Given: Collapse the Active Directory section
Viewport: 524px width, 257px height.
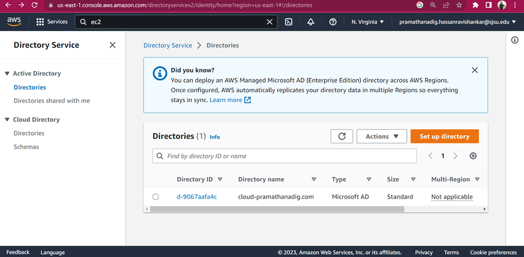Looking at the screenshot, I should [8, 74].
